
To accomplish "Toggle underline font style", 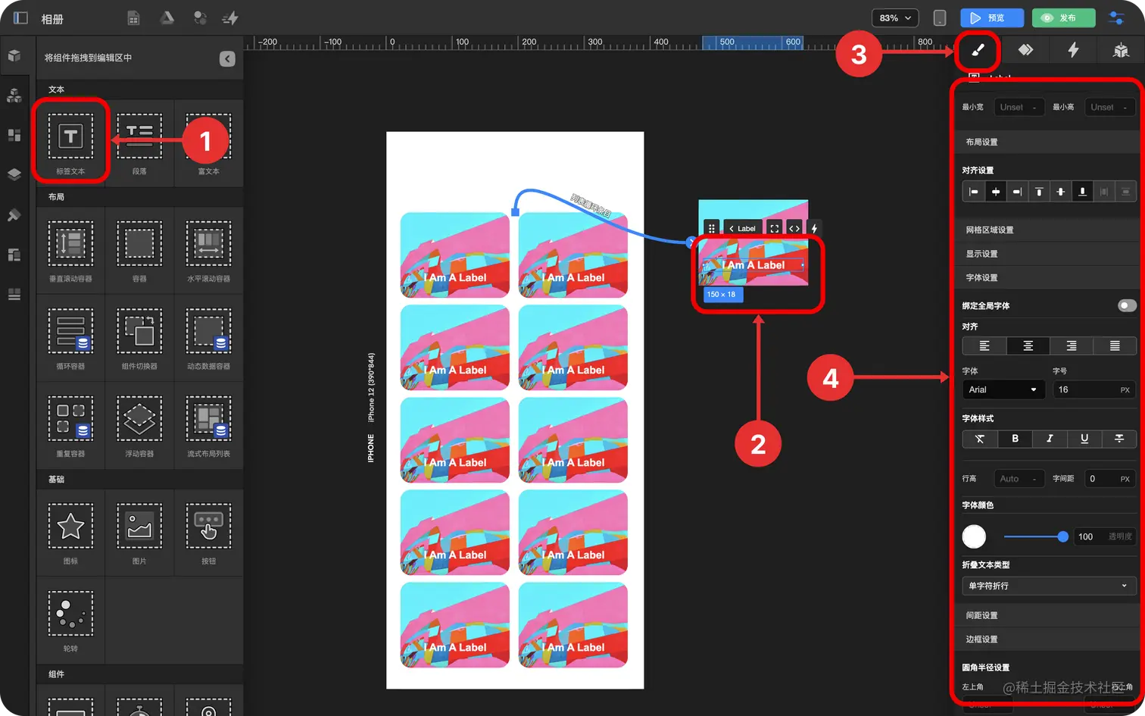I will click(1084, 439).
